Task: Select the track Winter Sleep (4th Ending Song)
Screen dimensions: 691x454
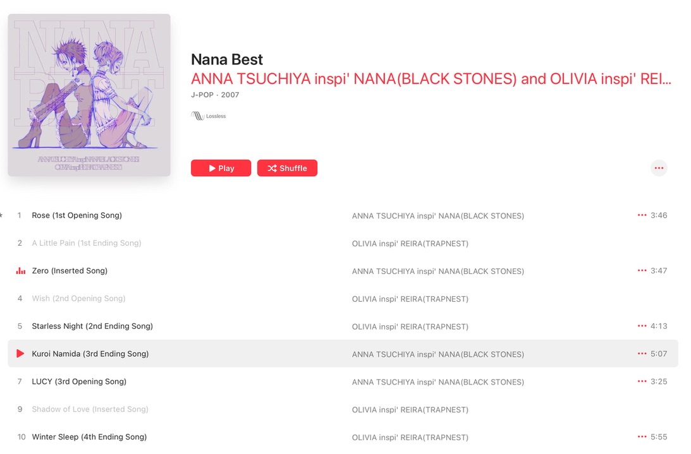Action: pos(89,437)
